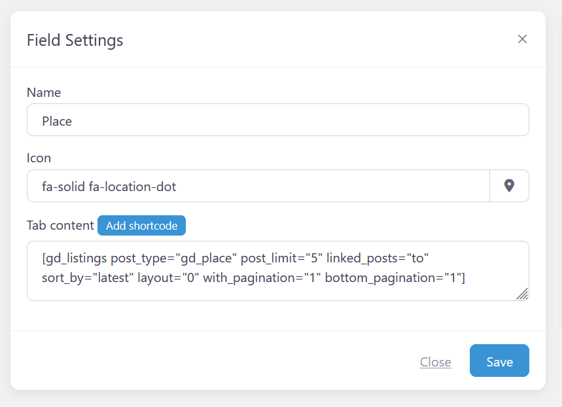Image resolution: width=562 pixels, height=407 pixels.
Task: Click the textarea resize grip handle
Action: point(522,294)
